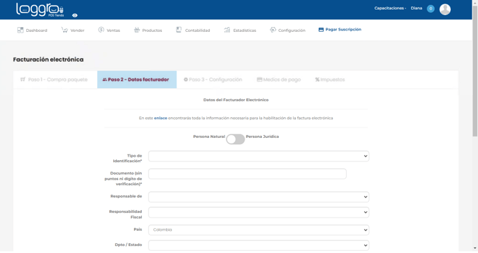Viewport: 478px width, 253px height.
Task: Open Productos basket menu
Action: [148, 30]
